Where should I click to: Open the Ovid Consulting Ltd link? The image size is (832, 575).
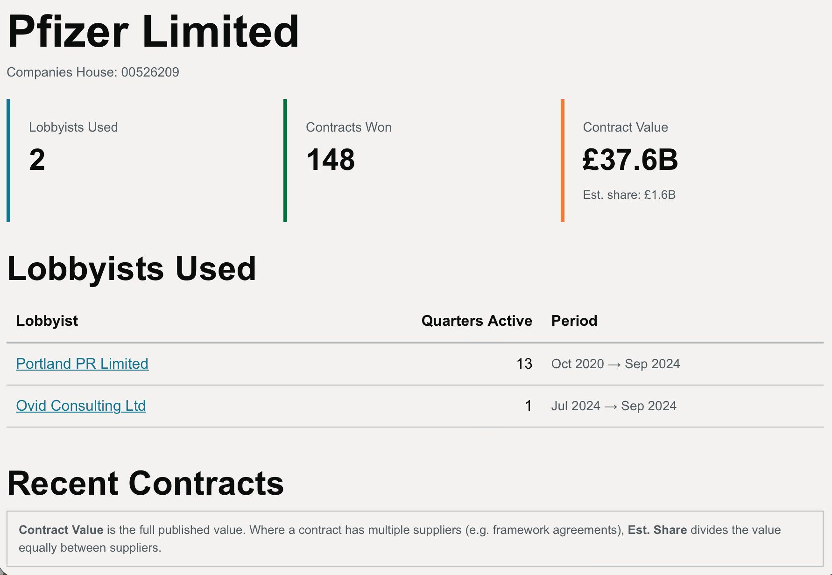click(x=81, y=406)
